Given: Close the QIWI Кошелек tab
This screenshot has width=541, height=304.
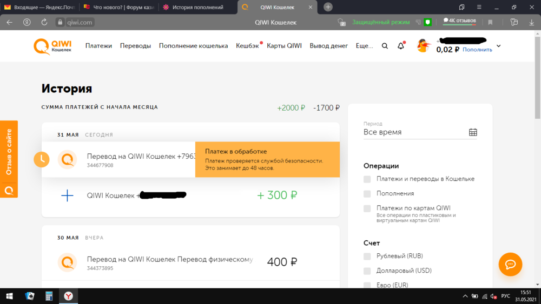Looking at the screenshot, I should click(x=310, y=7).
